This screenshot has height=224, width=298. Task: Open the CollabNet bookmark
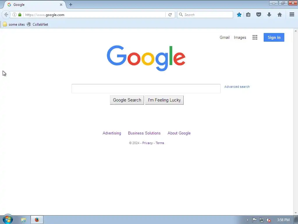pyautogui.click(x=38, y=24)
